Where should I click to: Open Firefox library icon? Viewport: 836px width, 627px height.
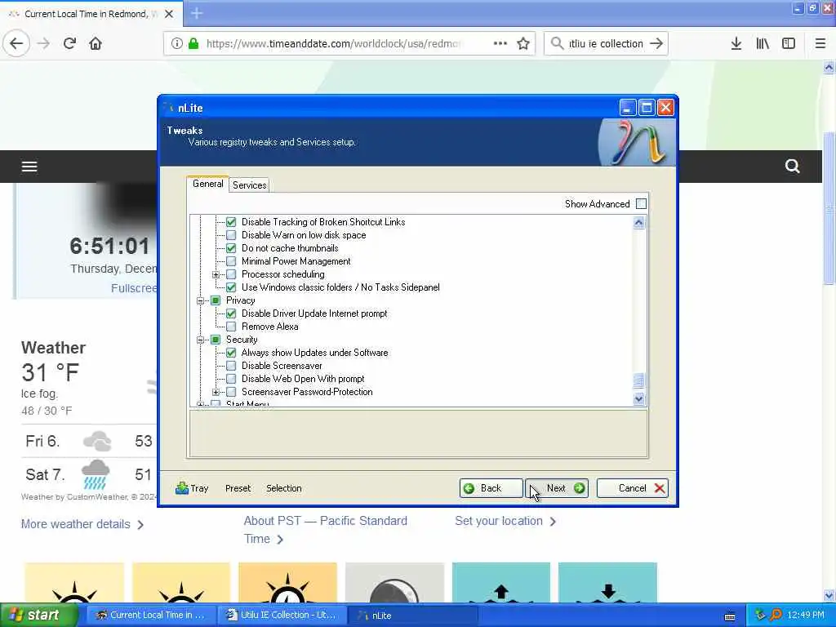[x=763, y=44]
